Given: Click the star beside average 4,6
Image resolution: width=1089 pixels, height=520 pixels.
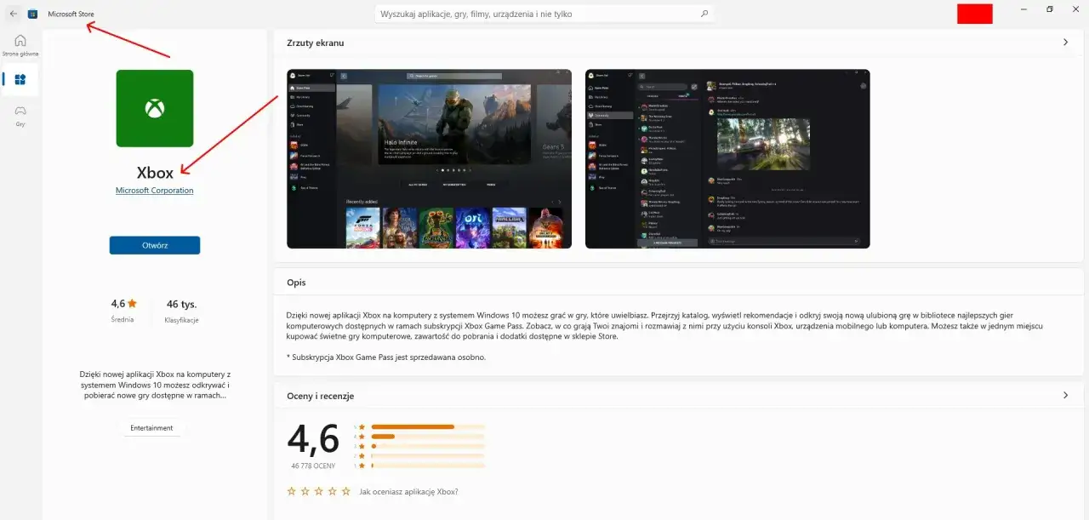Looking at the screenshot, I should pos(133,303).
